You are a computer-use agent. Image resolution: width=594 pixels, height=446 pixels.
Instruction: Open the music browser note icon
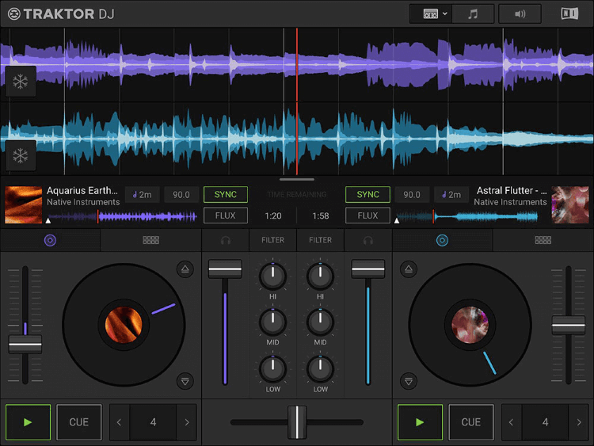[473, 14]
